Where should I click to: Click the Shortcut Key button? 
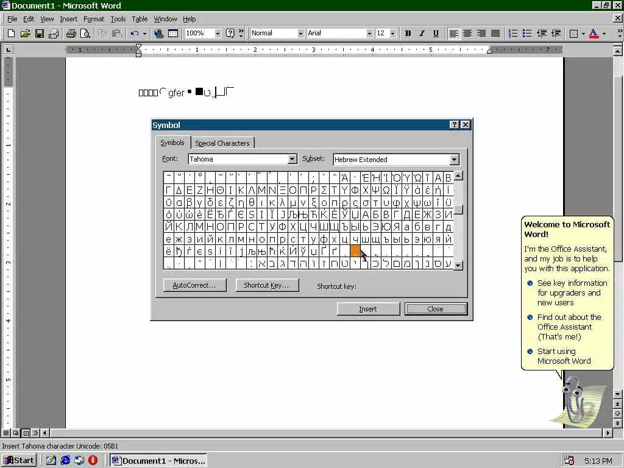coord(267,285)
